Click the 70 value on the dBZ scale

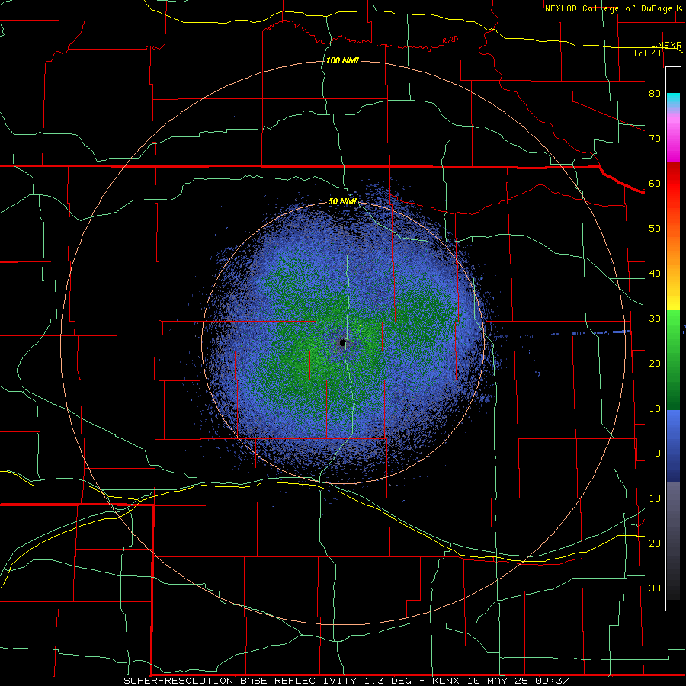coord(655,139)
